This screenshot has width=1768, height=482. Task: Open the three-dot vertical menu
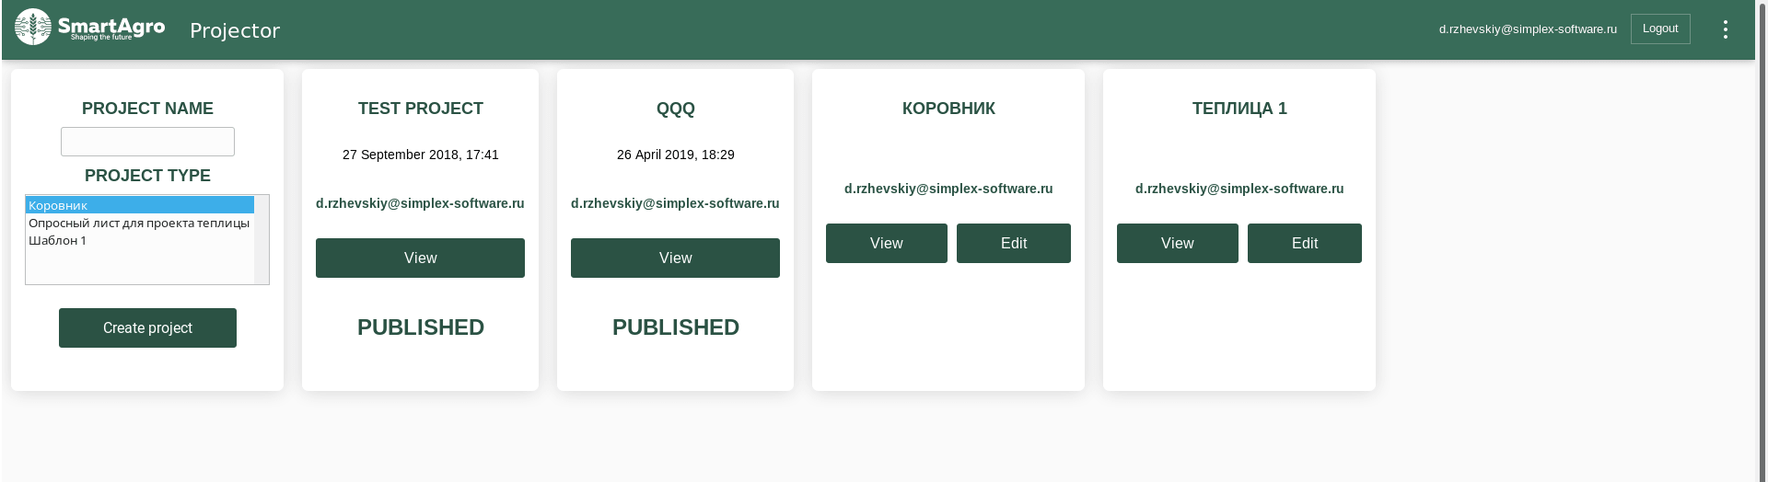[x=1725, y=29]
